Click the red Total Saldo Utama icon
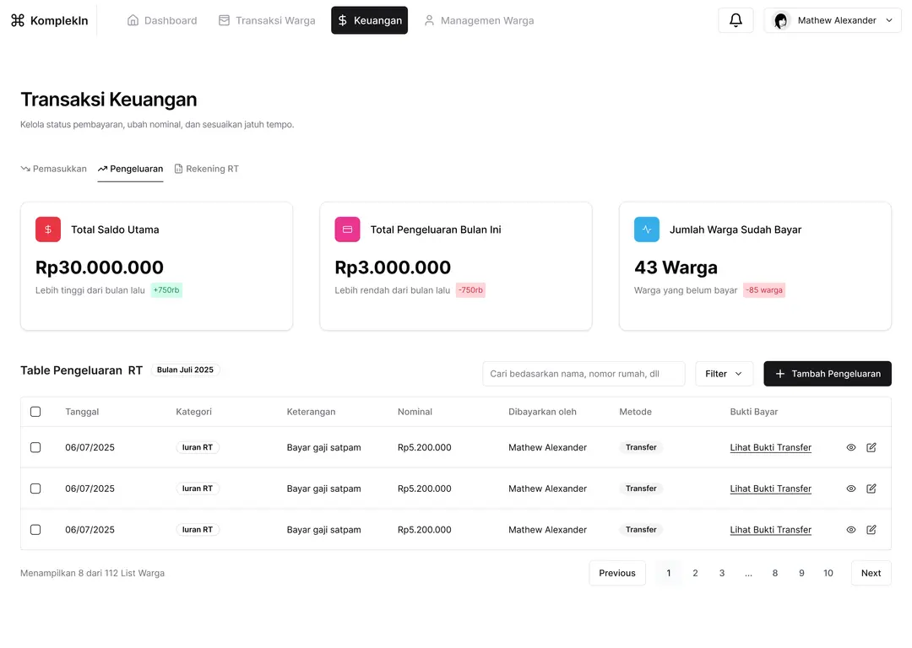The image size is (912, 648). [47, 229]
